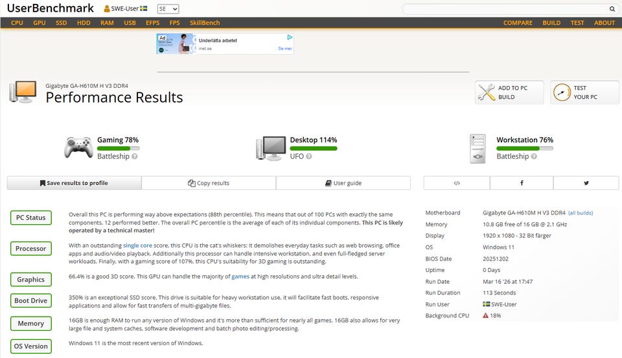Open the User guide

pos(343,183)
